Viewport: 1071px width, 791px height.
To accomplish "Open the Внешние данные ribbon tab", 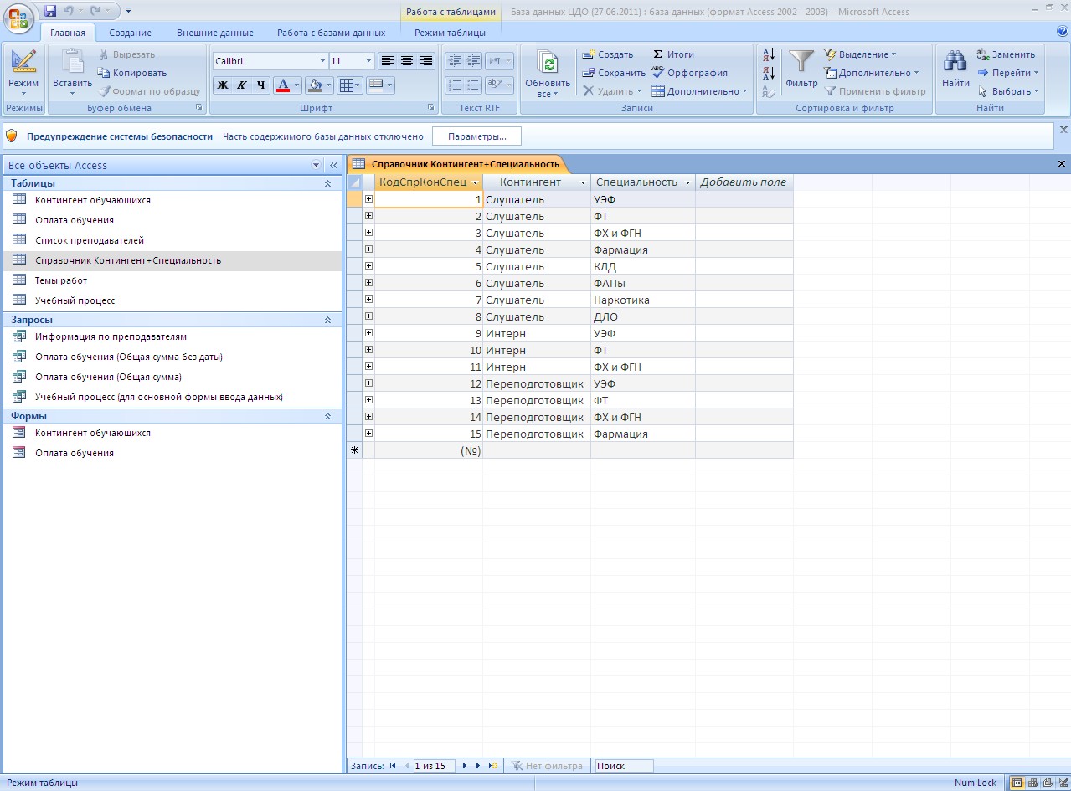I will tap(215, 33).
